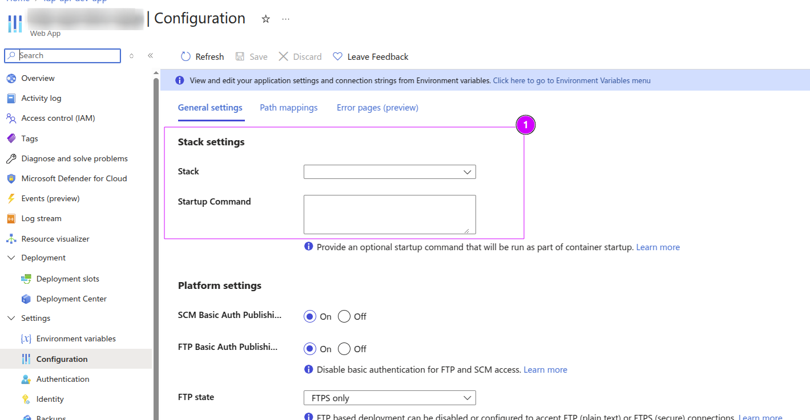The image size is (810, 420).
Task: Open the Resource visualizer item
Action: tap(55, 239)
